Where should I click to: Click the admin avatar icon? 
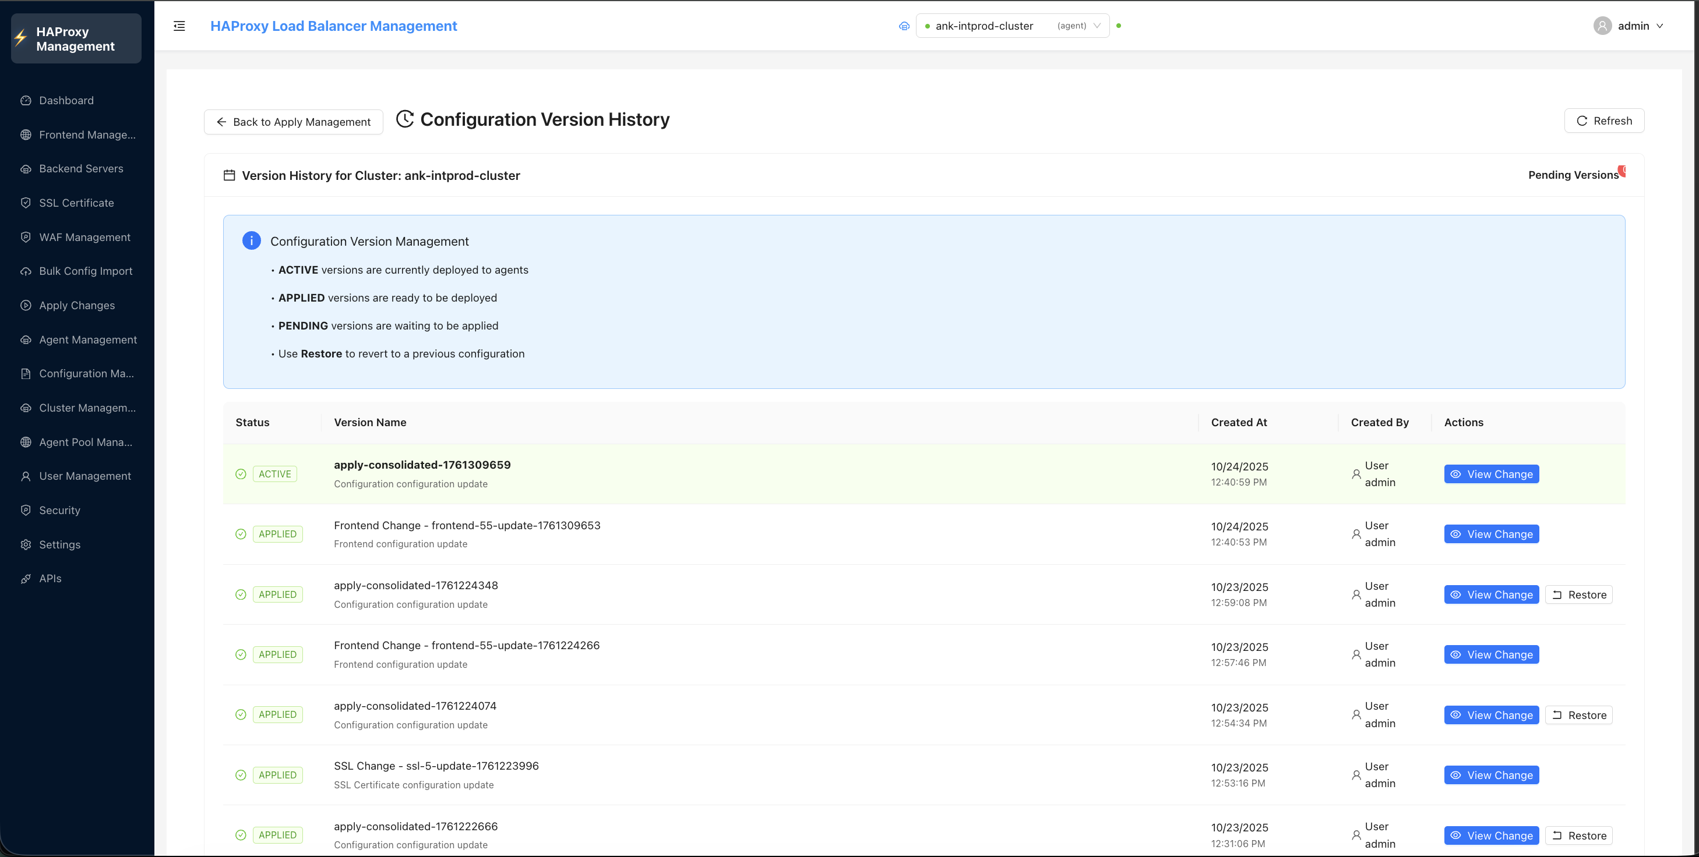(1602, 26)
